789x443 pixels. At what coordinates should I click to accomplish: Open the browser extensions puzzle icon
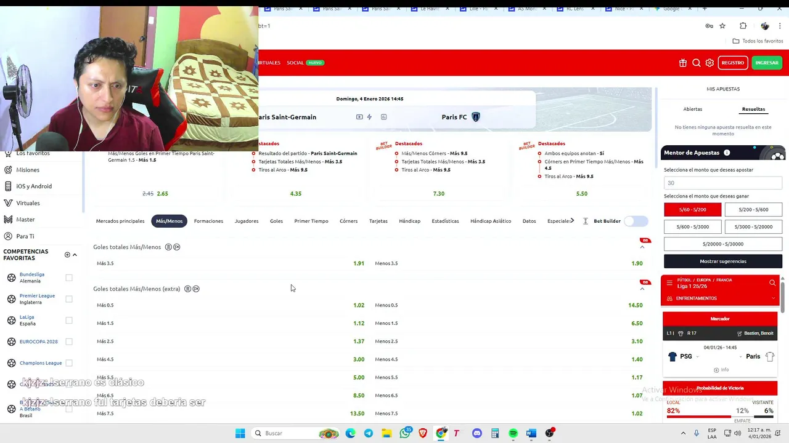click(x=743, y=26)
